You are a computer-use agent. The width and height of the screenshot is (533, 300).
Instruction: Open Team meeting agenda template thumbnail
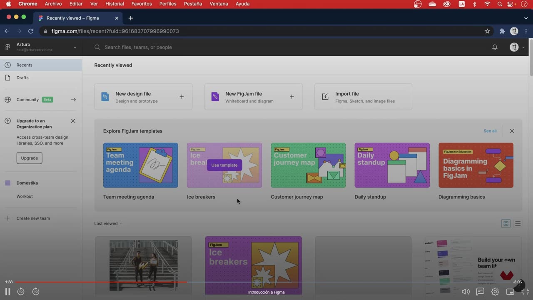click(x=140, y=165)
